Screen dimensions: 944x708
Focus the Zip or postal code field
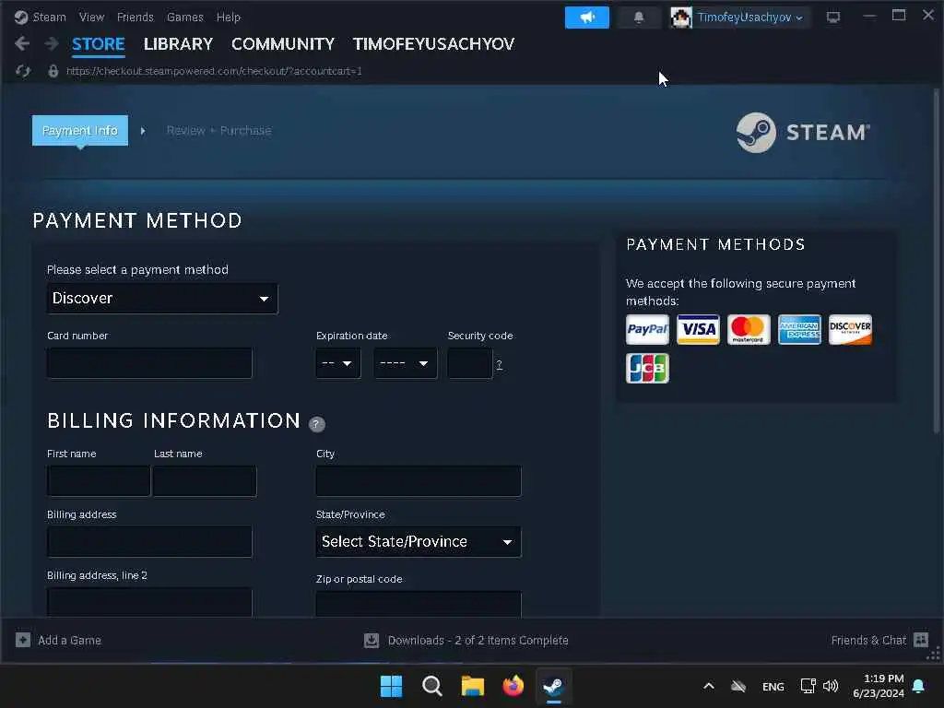419,603
